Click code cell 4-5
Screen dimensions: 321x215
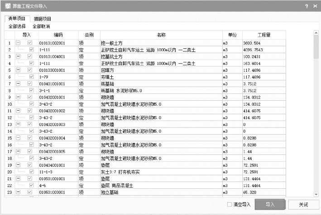[x=58, y=185]
